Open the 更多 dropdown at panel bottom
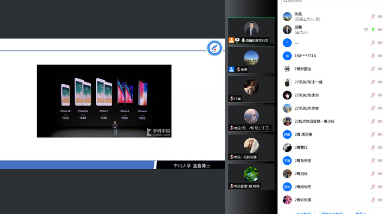384x214 pixels. (x=360, y=213)
